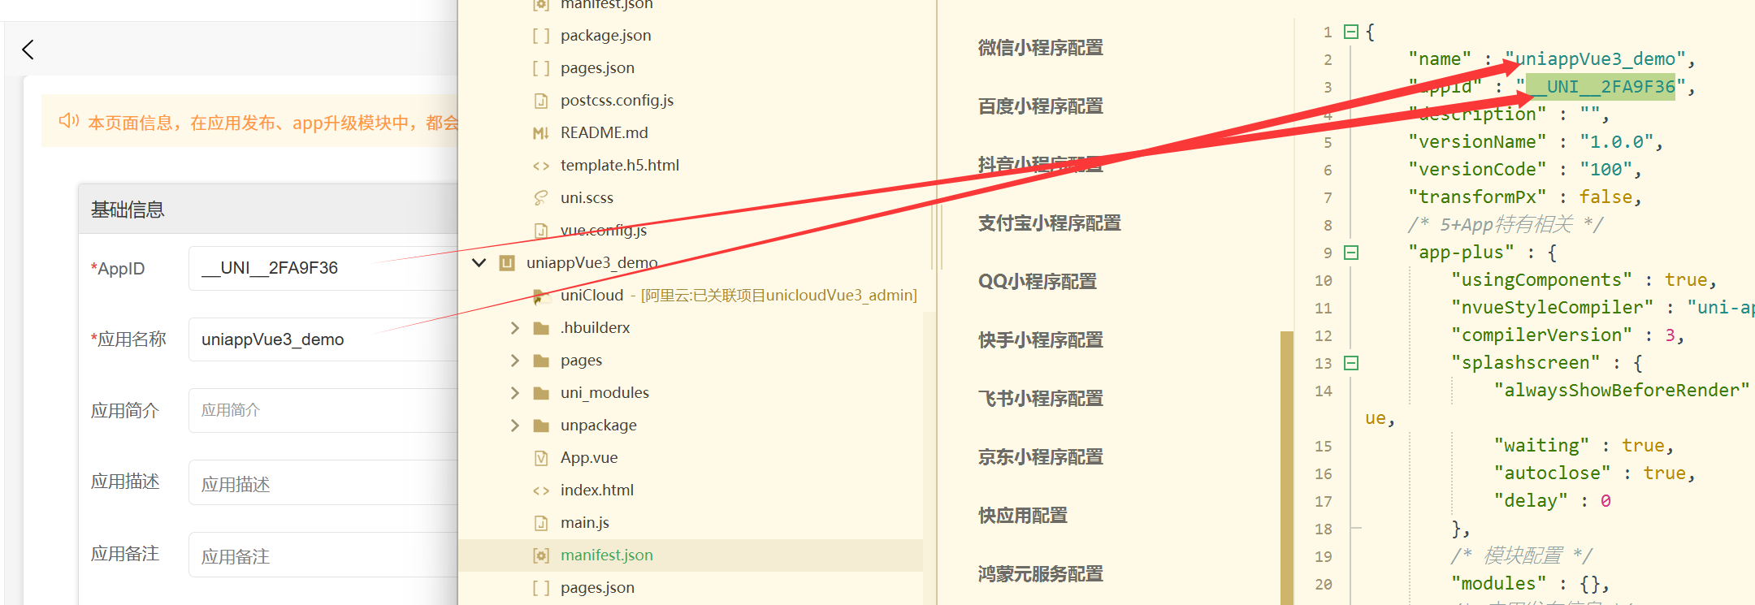Click the 基础信息 section header

(x=128, y=210)
